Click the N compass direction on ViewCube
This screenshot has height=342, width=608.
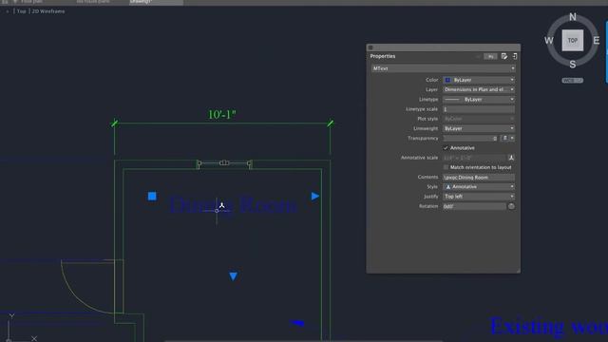572,17
